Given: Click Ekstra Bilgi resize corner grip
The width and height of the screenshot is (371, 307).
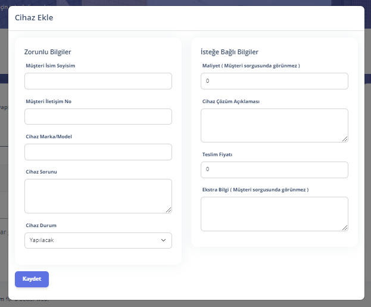Looking at the screenshot, I should pos(345,228).
